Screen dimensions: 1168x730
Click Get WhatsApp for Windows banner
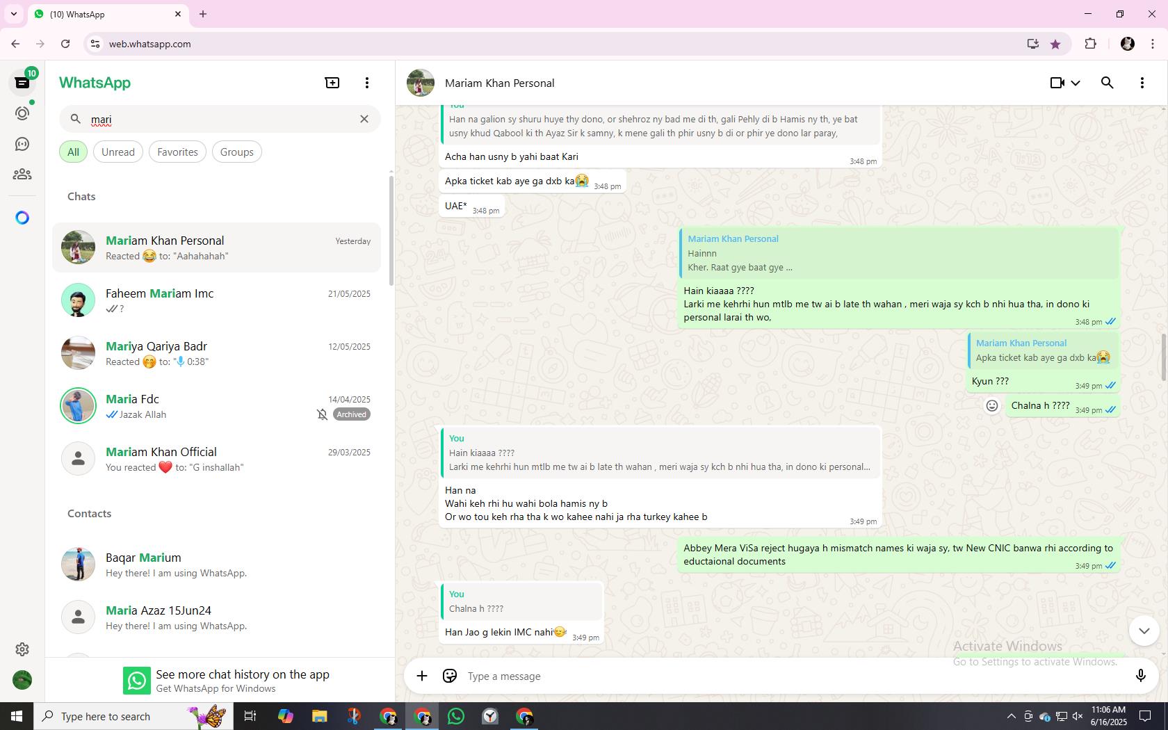(220, 681)
